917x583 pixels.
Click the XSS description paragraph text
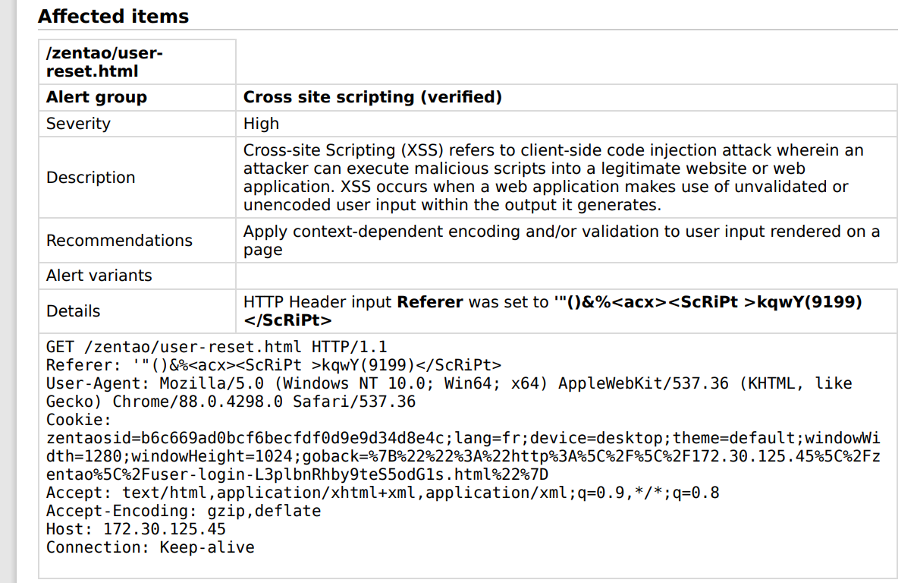[553, 178]
